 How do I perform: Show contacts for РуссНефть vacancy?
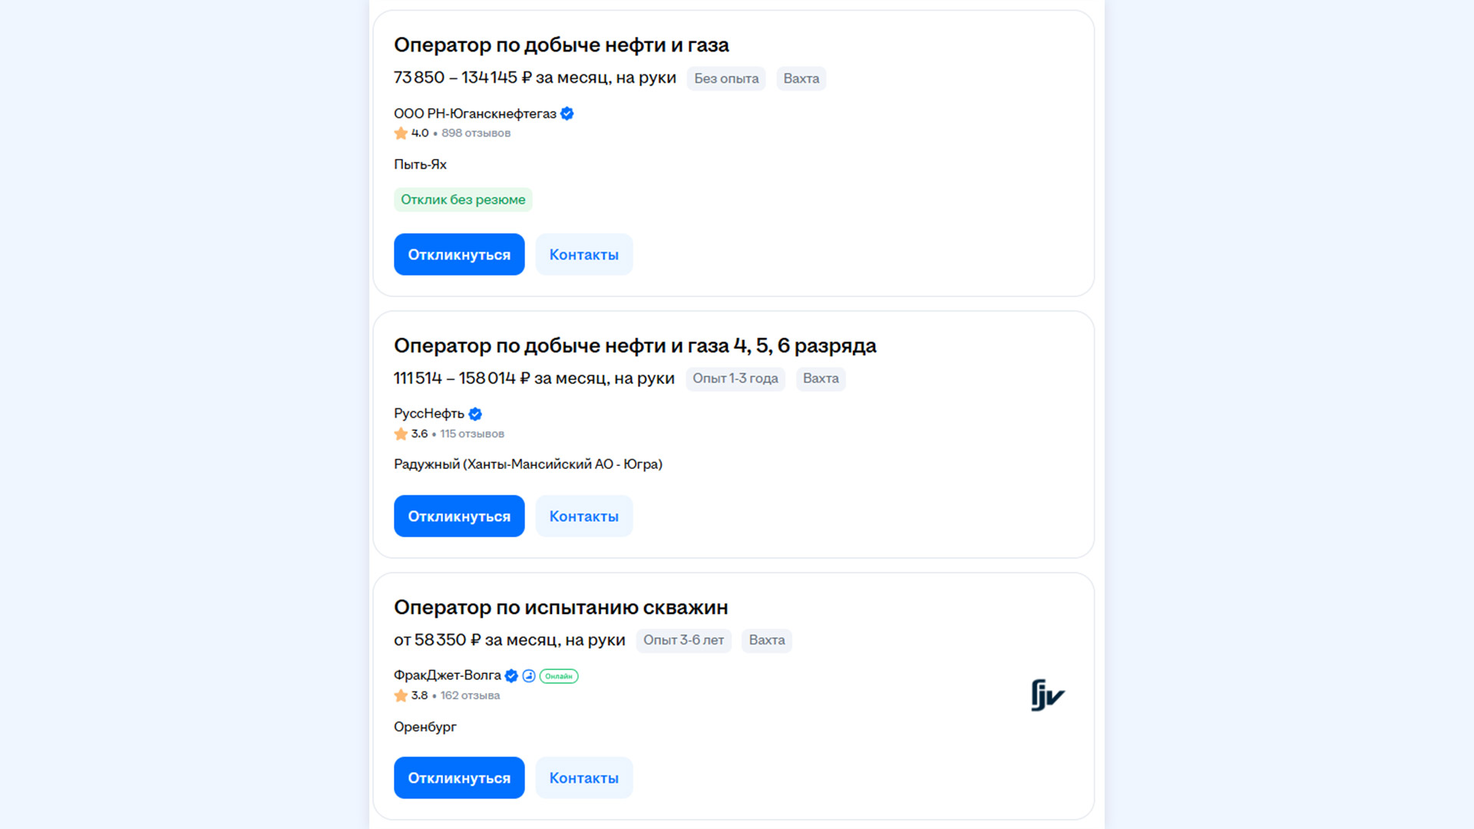click(583, 517)
